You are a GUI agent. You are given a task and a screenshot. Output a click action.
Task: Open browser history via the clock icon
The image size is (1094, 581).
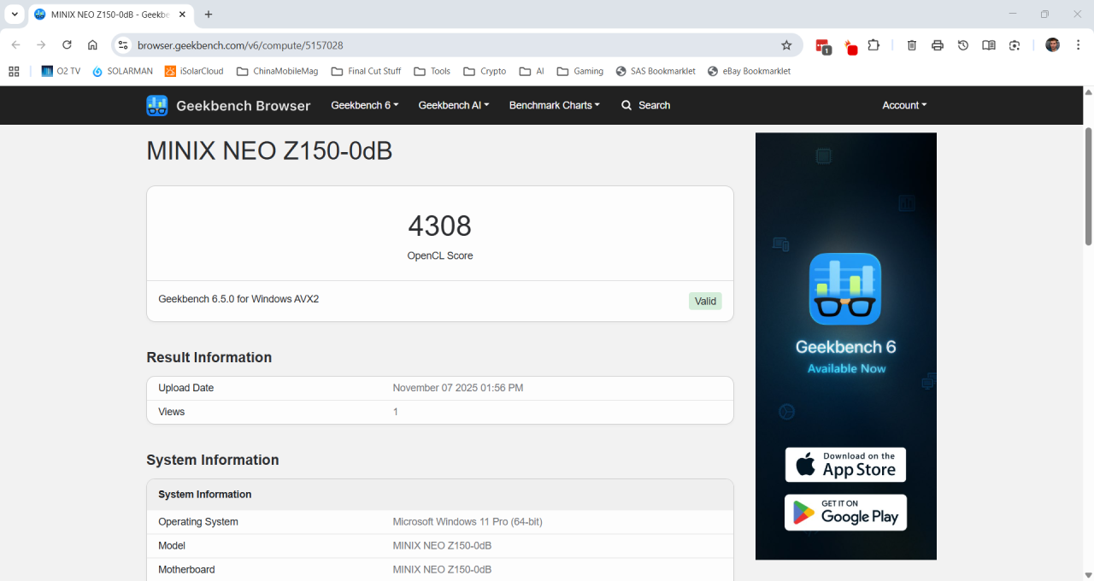pos(962,44)
